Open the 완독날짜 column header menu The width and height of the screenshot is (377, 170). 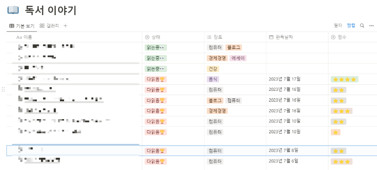(x=281, y=37)
